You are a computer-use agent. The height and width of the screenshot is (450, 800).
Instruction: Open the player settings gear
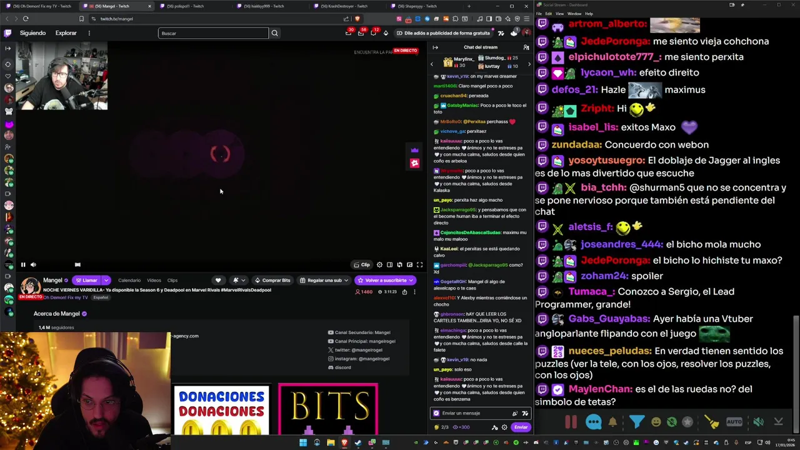click(x=379, y=265)
